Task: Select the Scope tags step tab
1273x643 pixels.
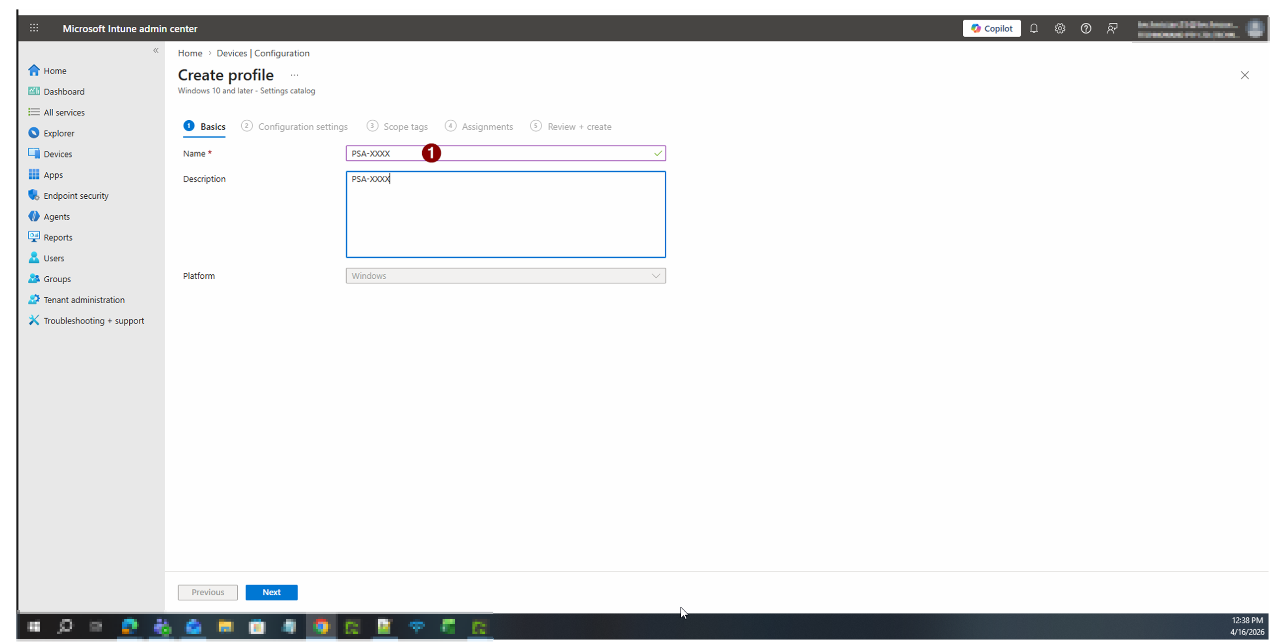Action: pyautogui.click(x=397, y=127)
